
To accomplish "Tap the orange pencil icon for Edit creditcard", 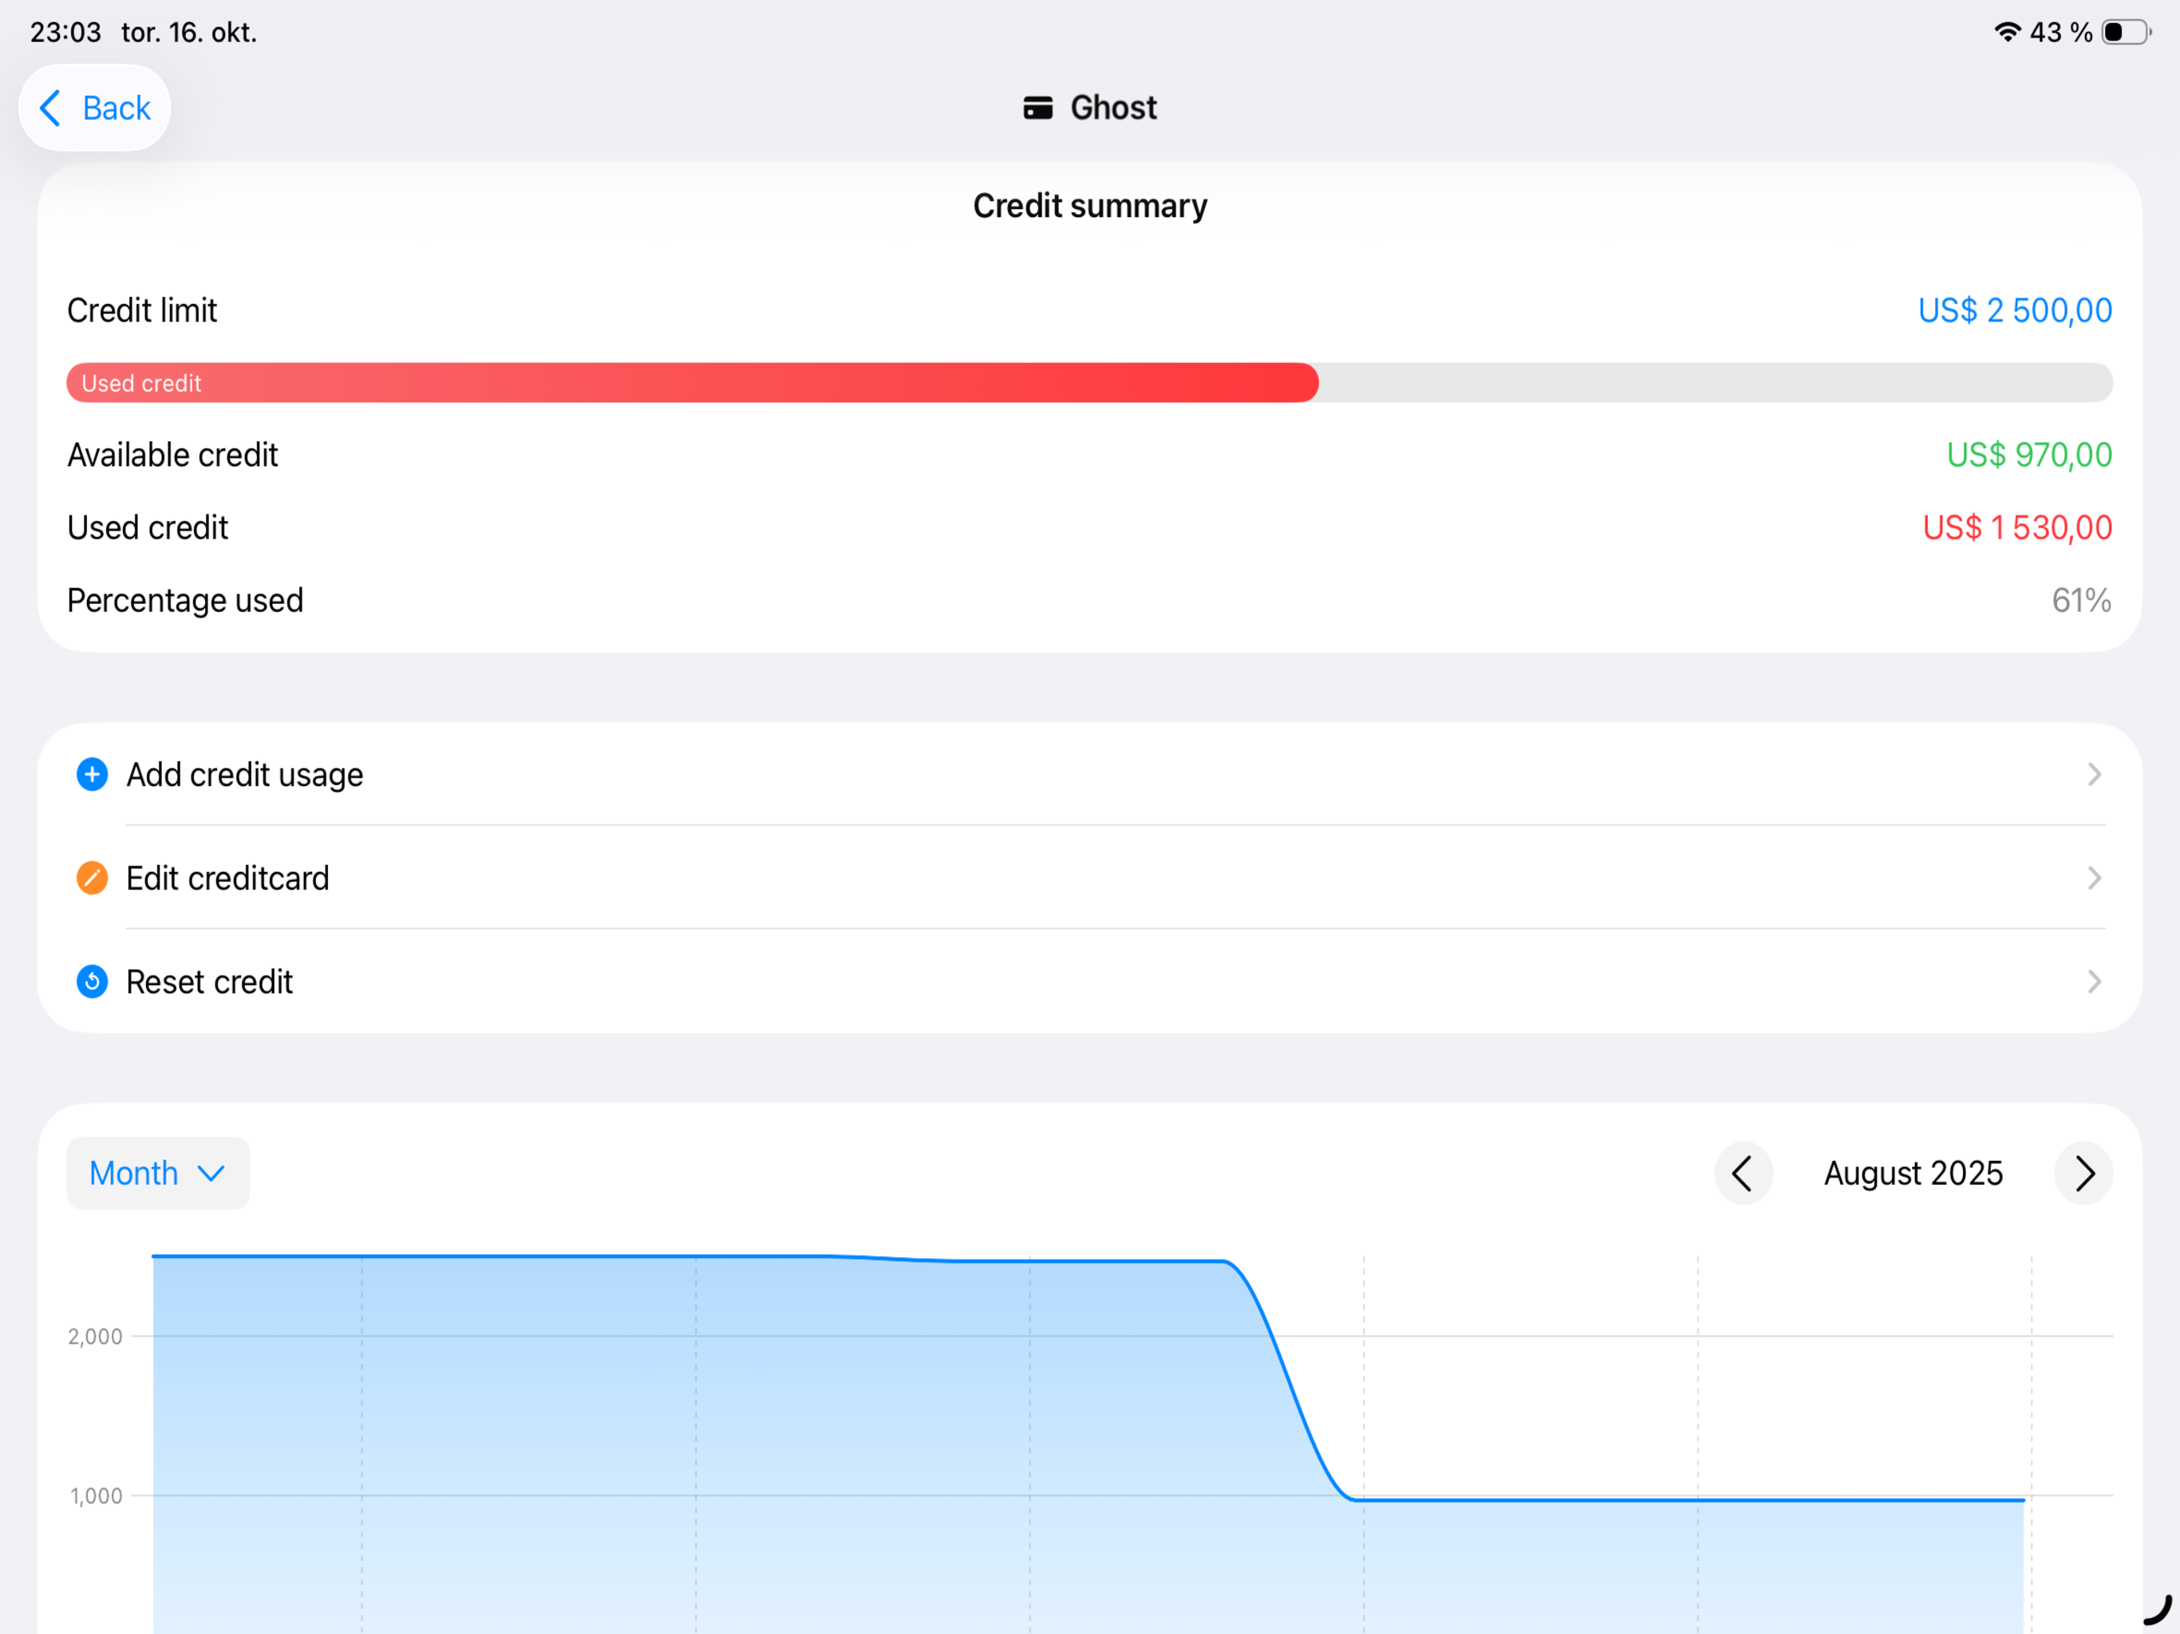I will pyautogui.click(x=93, y=878).
